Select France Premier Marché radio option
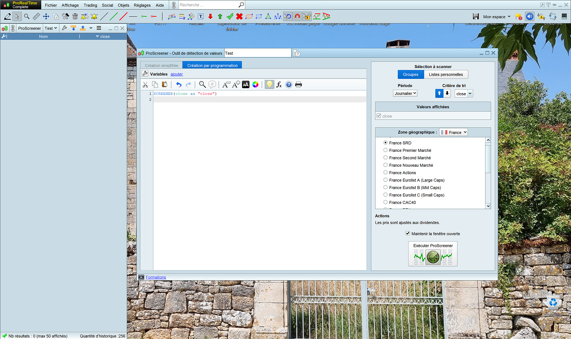 [x=385, y=150]
